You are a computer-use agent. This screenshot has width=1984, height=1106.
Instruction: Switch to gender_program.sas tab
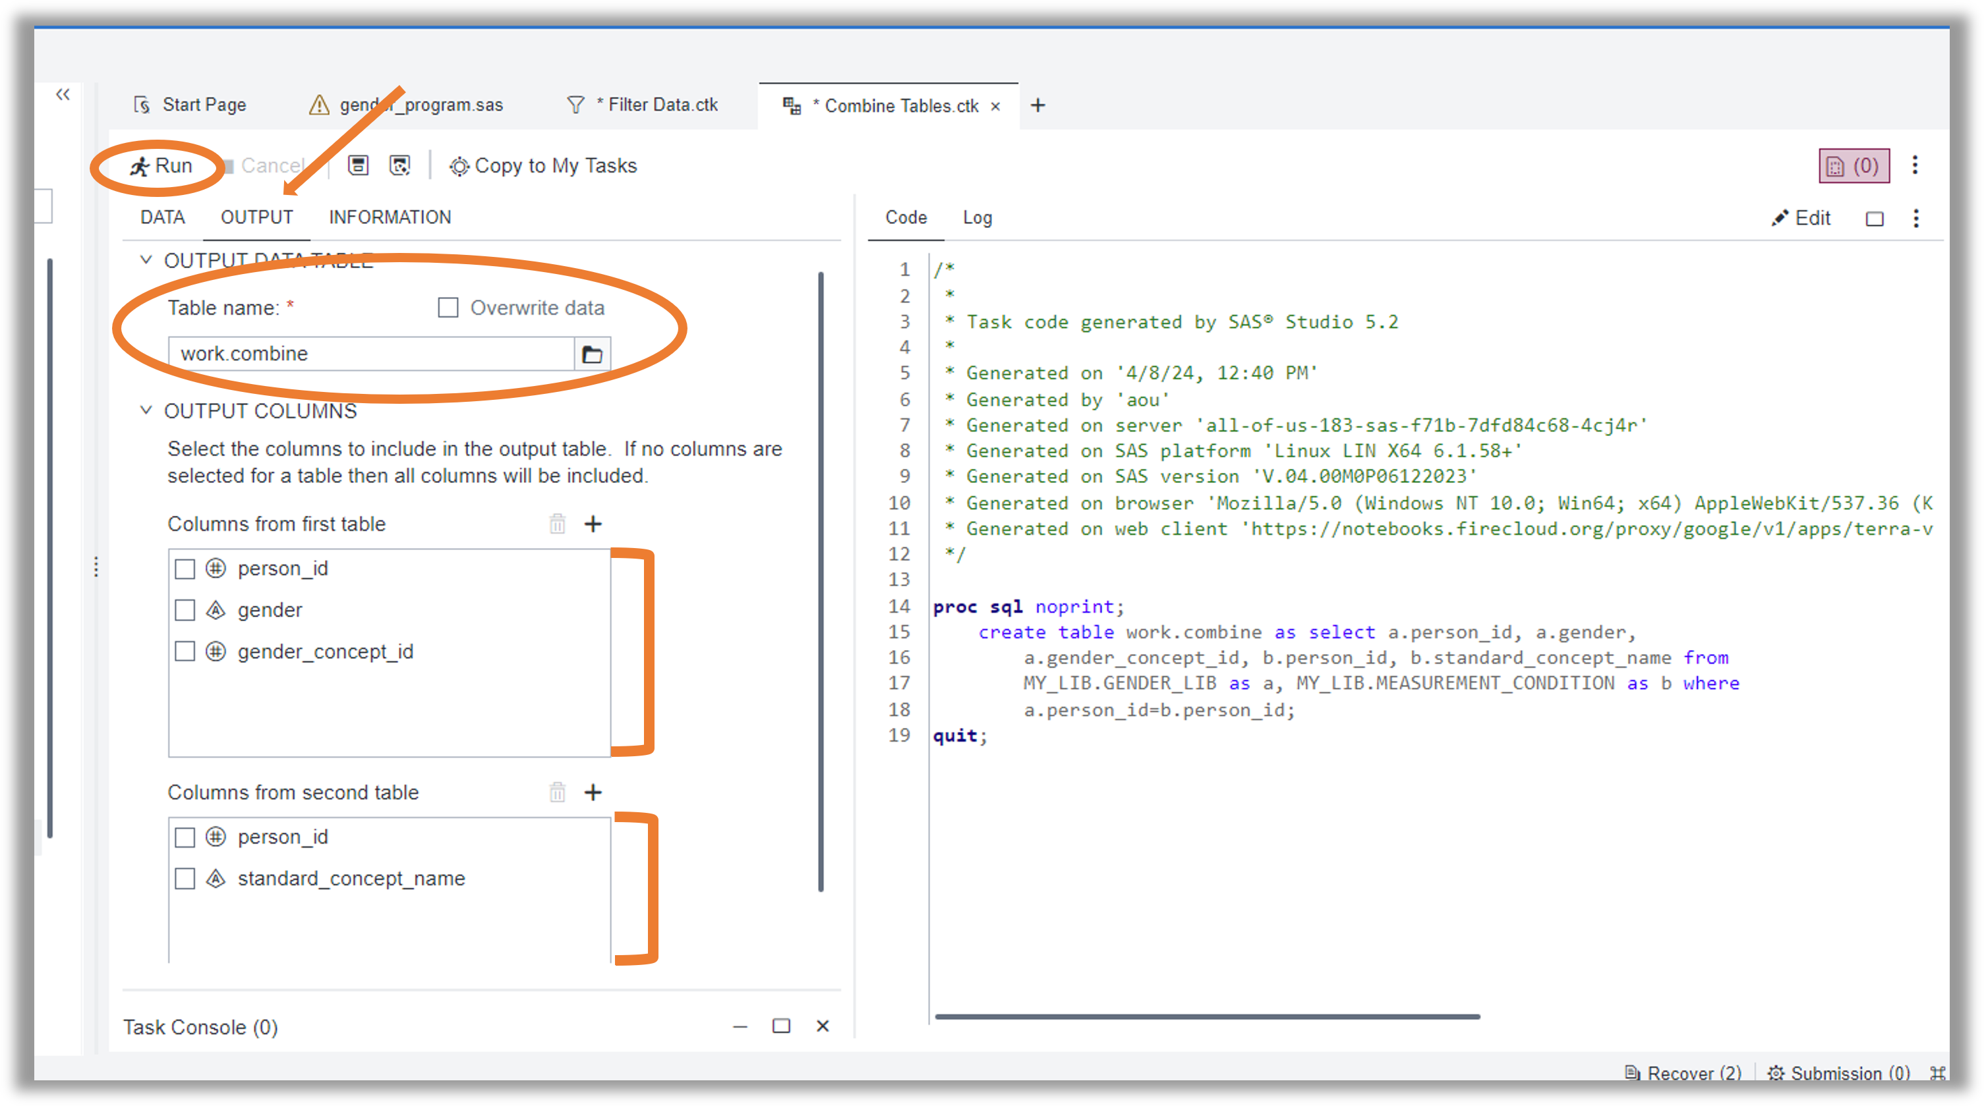click(x=406, y=105)
